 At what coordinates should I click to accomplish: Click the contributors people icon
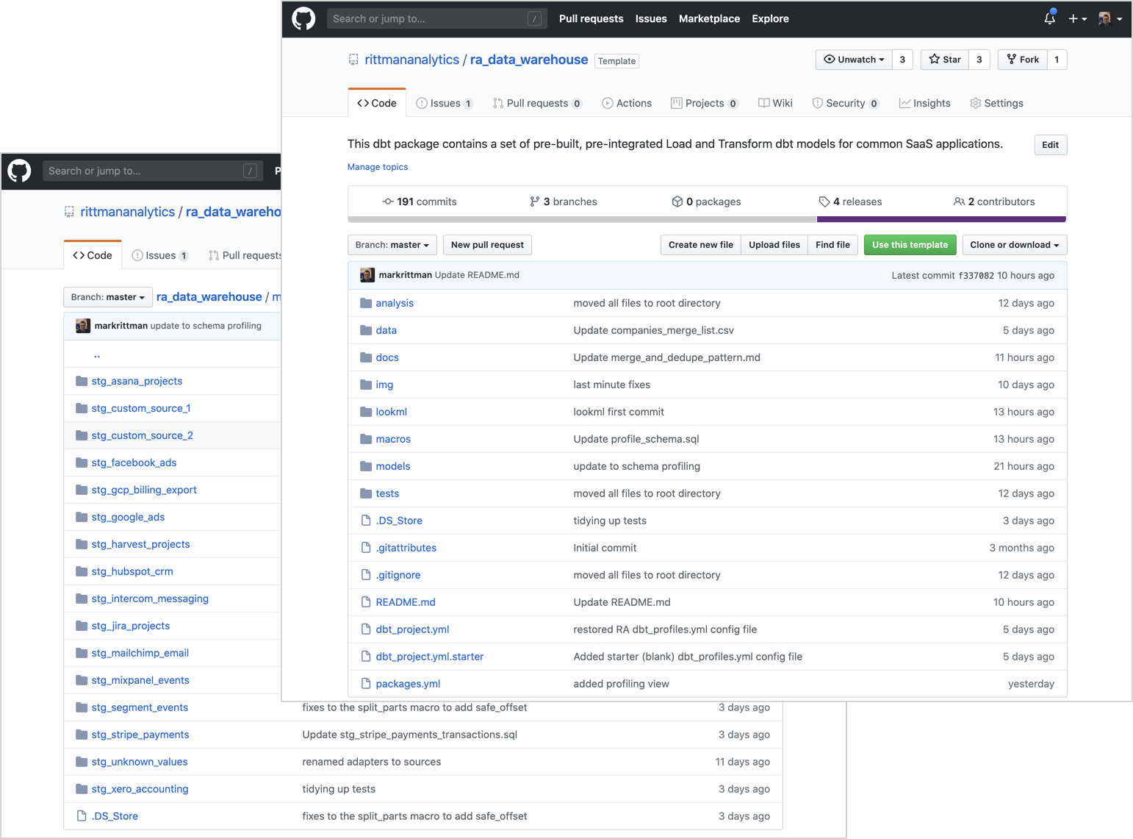(959, 201)
